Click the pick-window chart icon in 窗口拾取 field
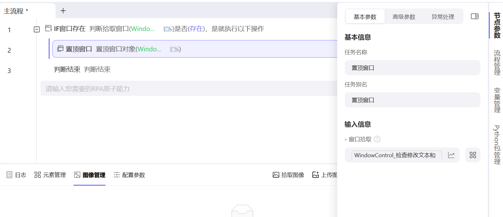Viewport: 503px width, 217px height. [x=451, y=155]
